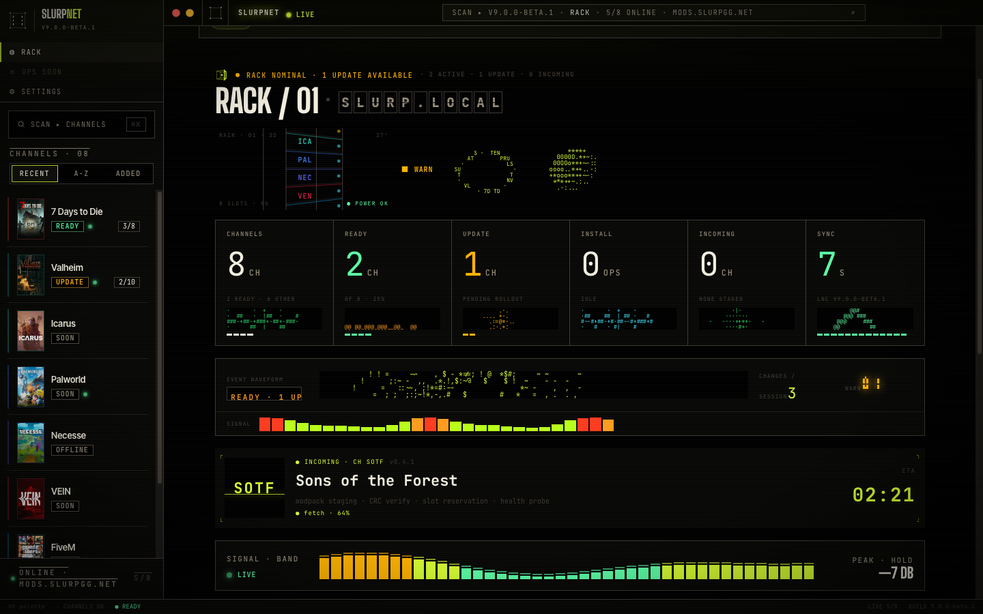
Task: Click the SlurpNet logo icon in sidebar
Action: pos(18,20)
